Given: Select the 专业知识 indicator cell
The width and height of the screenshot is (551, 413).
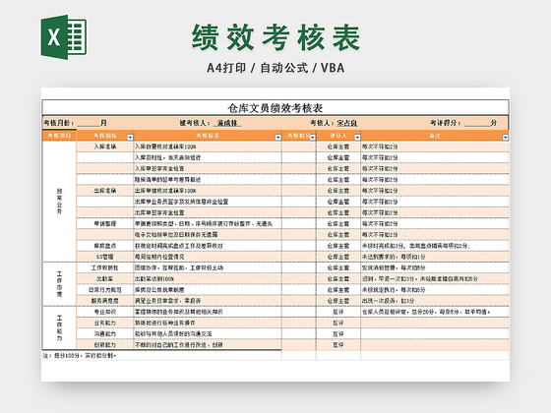Looking at the screenshot, I should click(x=105, y=312).
